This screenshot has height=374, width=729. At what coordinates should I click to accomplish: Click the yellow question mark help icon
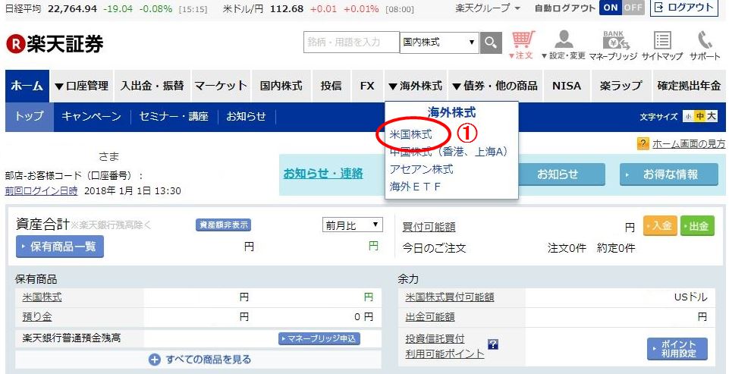coord(643,143)
